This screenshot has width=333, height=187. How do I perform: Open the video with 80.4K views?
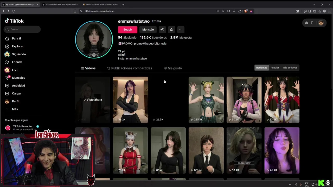[168, 150]
